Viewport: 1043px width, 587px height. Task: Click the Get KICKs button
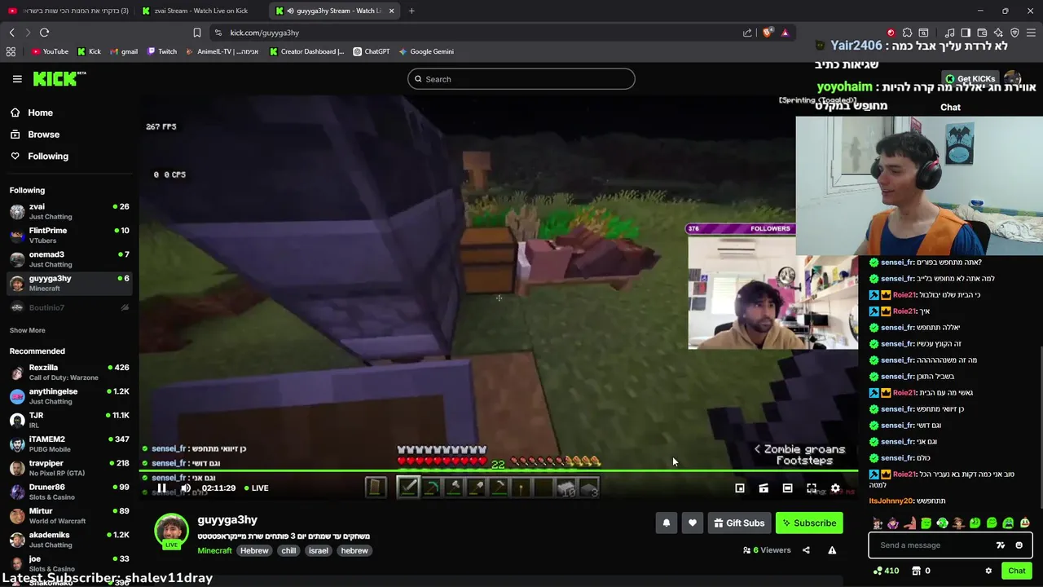click(970, 79)
